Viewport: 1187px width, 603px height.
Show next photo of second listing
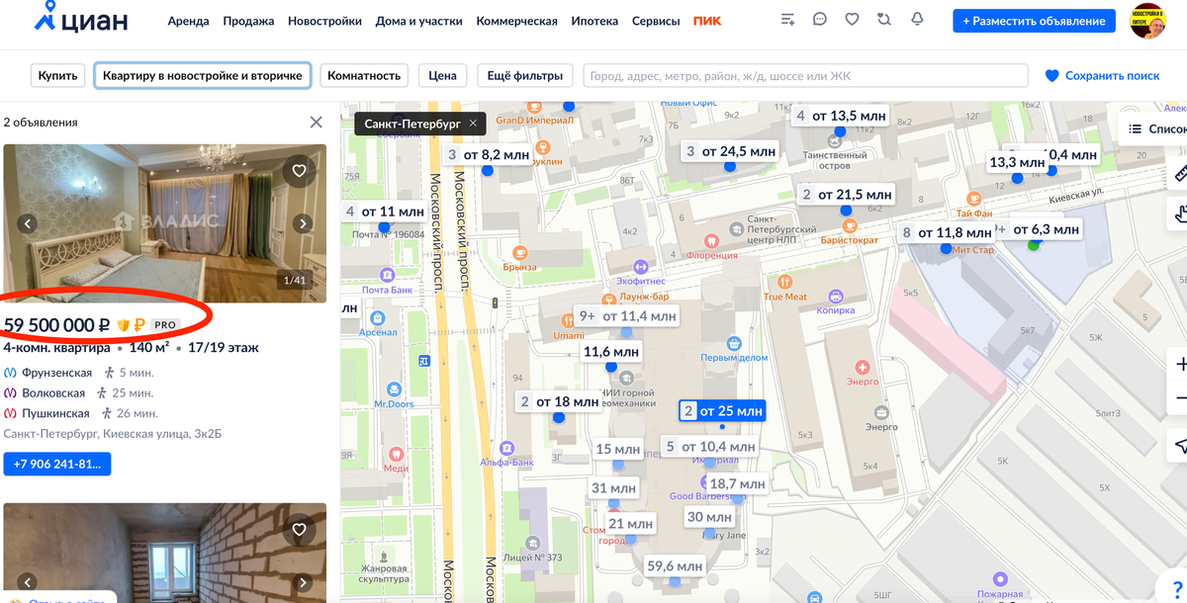click(303, 583)
